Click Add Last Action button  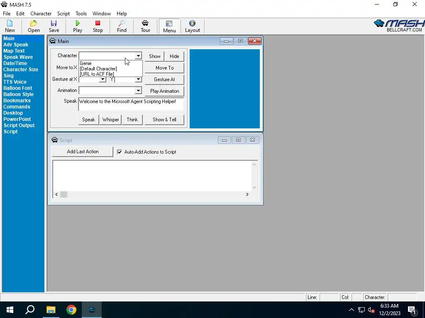tap(83, 152)
